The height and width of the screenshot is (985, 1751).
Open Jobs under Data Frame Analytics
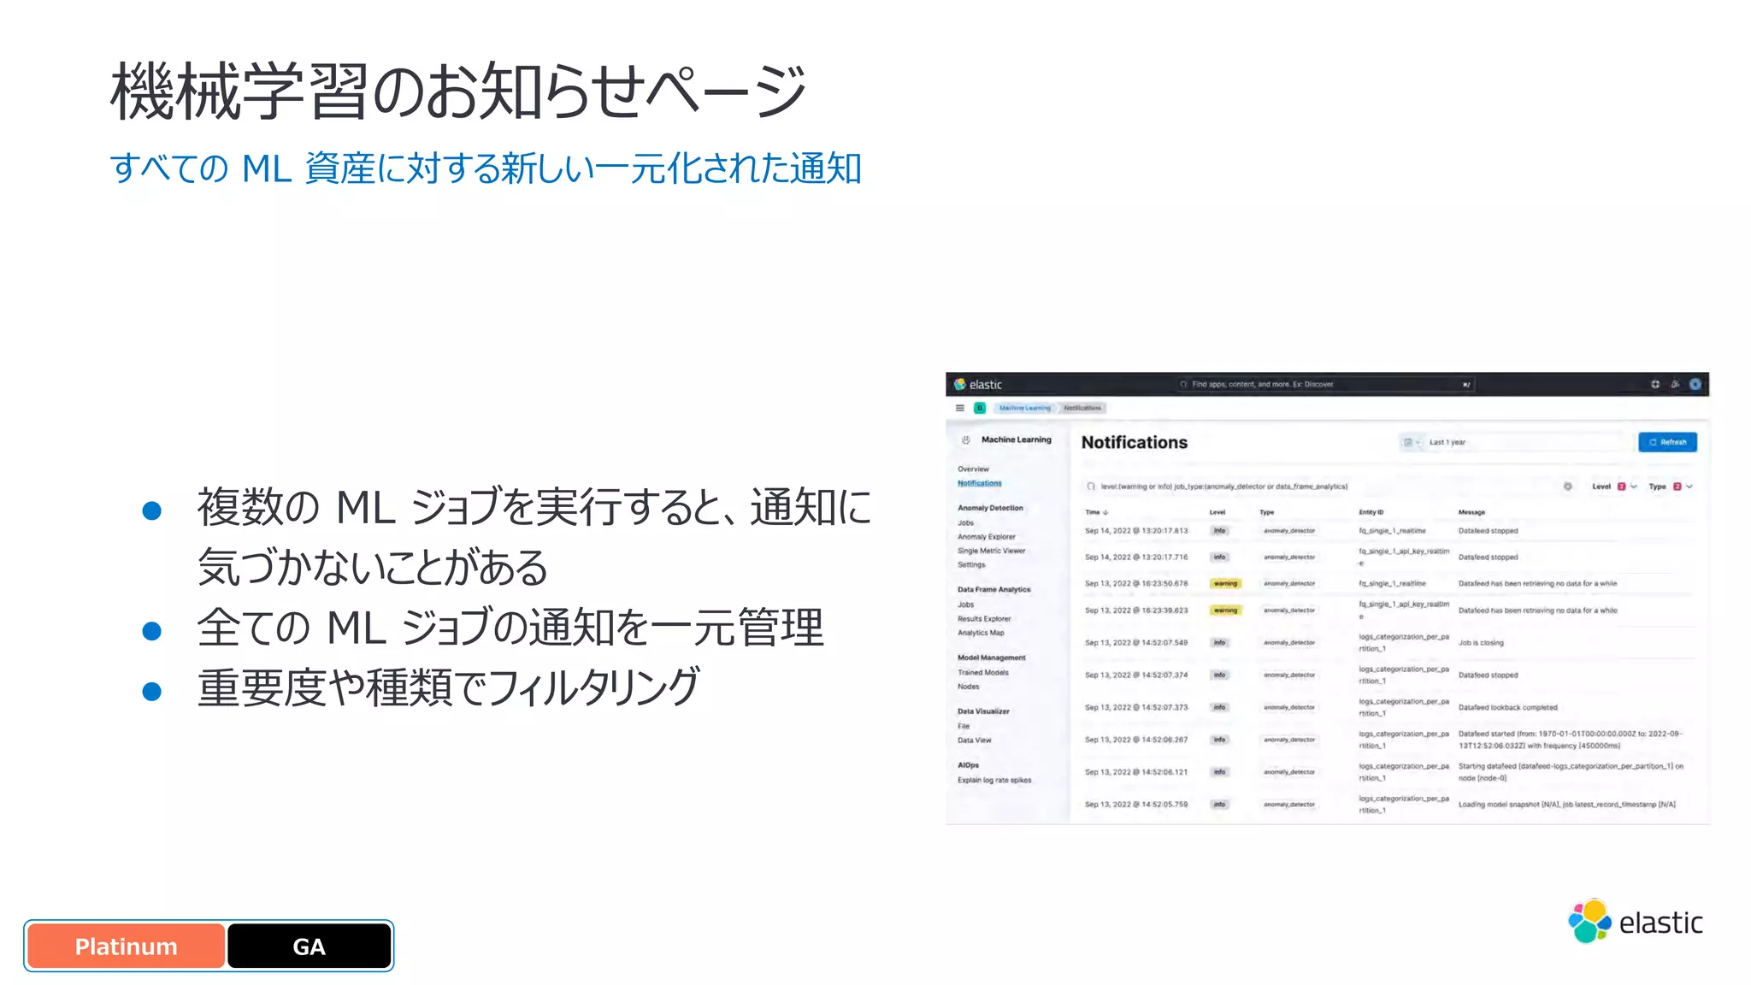pos(966,605)
